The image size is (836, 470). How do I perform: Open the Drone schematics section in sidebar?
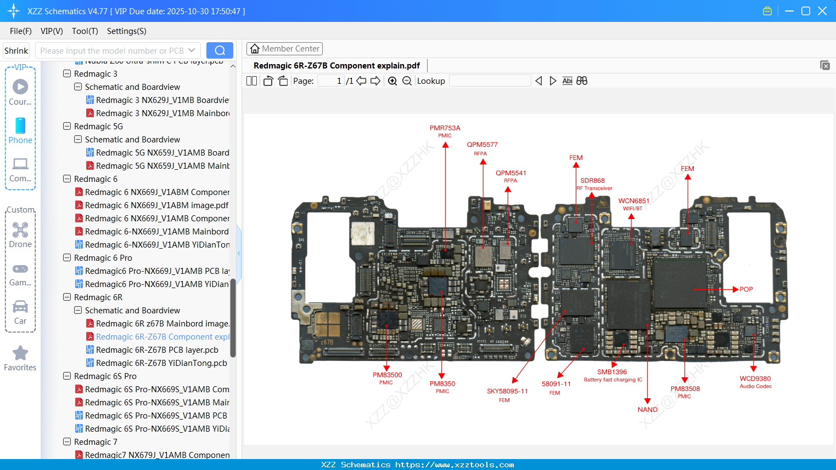tap(20, 236)
